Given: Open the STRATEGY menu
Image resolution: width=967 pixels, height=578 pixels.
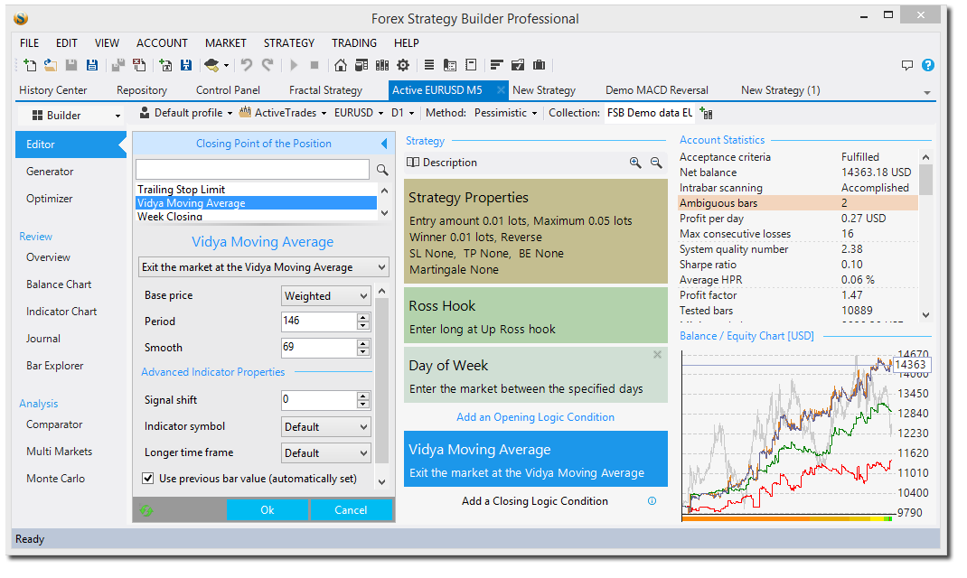Looking at the screenshot, I should coord(289,43).
